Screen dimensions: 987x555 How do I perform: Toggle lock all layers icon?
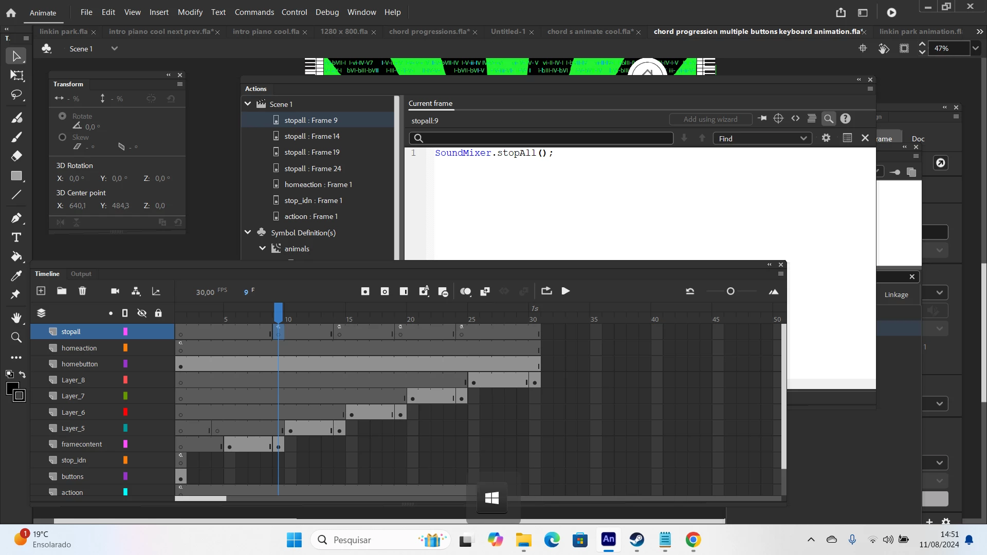pos(158,313)
